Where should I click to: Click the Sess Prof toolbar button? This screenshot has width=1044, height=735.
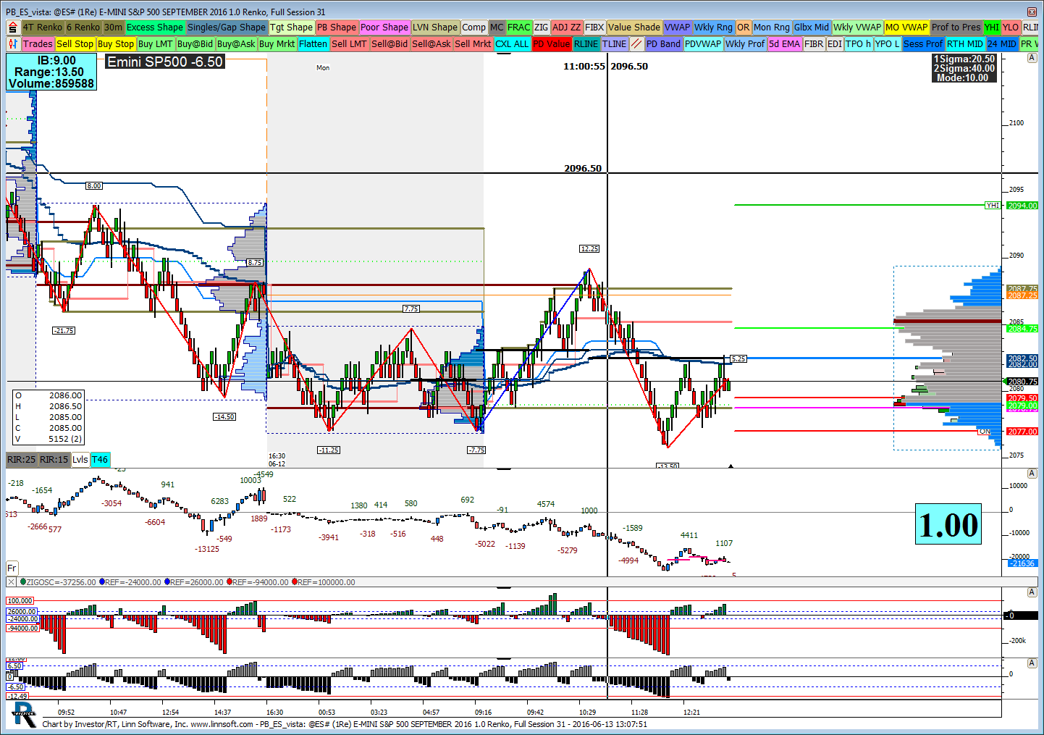pyautogui.click(x=924, y=44)
